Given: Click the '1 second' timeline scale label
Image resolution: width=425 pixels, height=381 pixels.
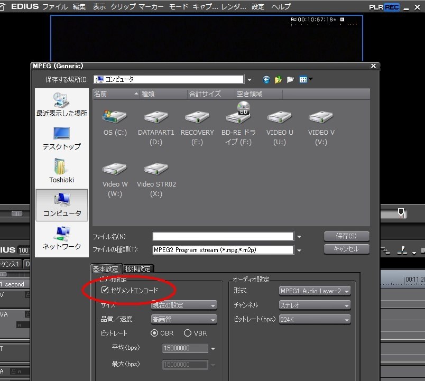Looking at the screenshot, I should coord(12,284).
